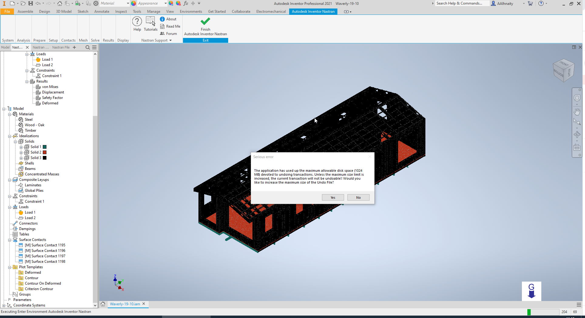Viewport: 585px width, 318px height.
Task: Switch to the 3D Model ribbon tab
Action: coord(64,12)
